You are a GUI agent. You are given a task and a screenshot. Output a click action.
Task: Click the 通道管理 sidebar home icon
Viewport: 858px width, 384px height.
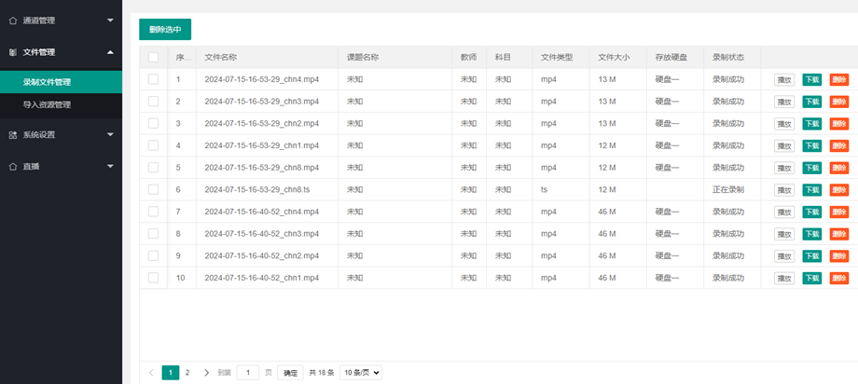click(x=12, y=20)
